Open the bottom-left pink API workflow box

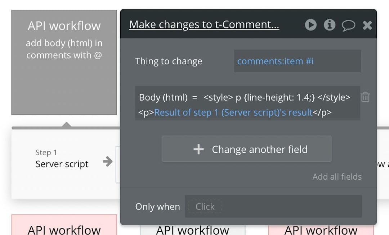coord(64,226)
